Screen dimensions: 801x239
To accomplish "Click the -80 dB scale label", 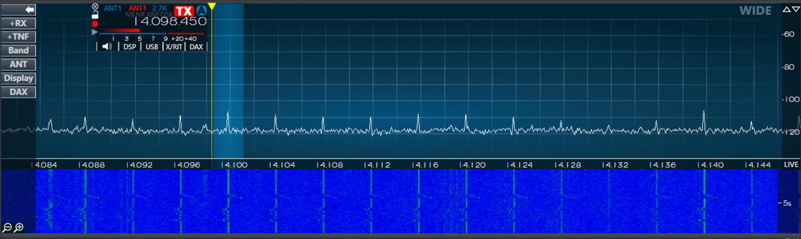I will (788, 67).
